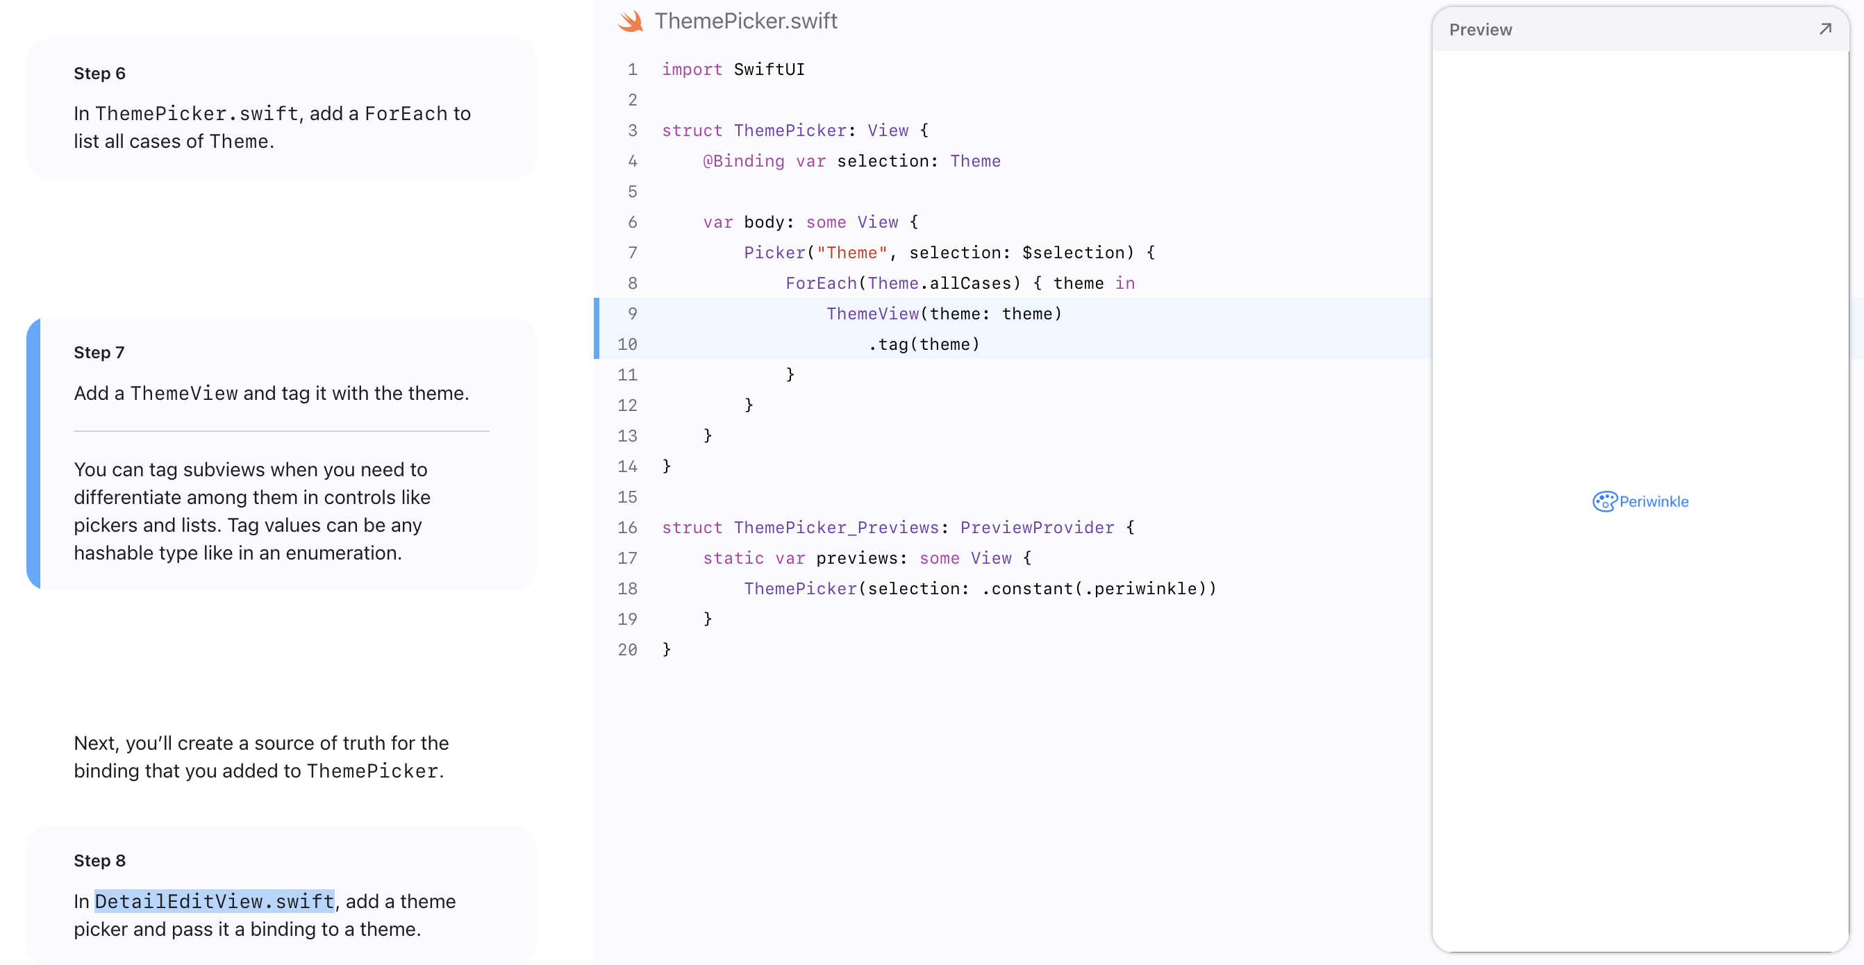This screenshot has width=1864, height=965.
Task: Click the Periwinkle picker label
Action: pos(1654,501)
